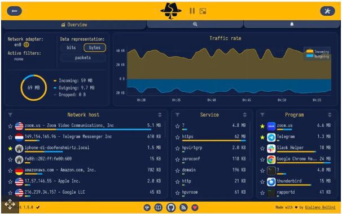Image resolution: width=342 pixels, height=214 pixels.
Task: Favorite the amazonaws.com host
Action: click(x=10, y=171)
